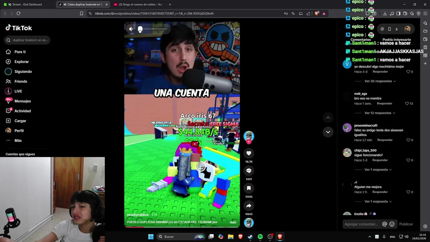The width and height of the screenshot is (430, 242).
Task: Like the 'Alguien me mejora' comment
Action: pyautogui.click(x=408, y=192)
